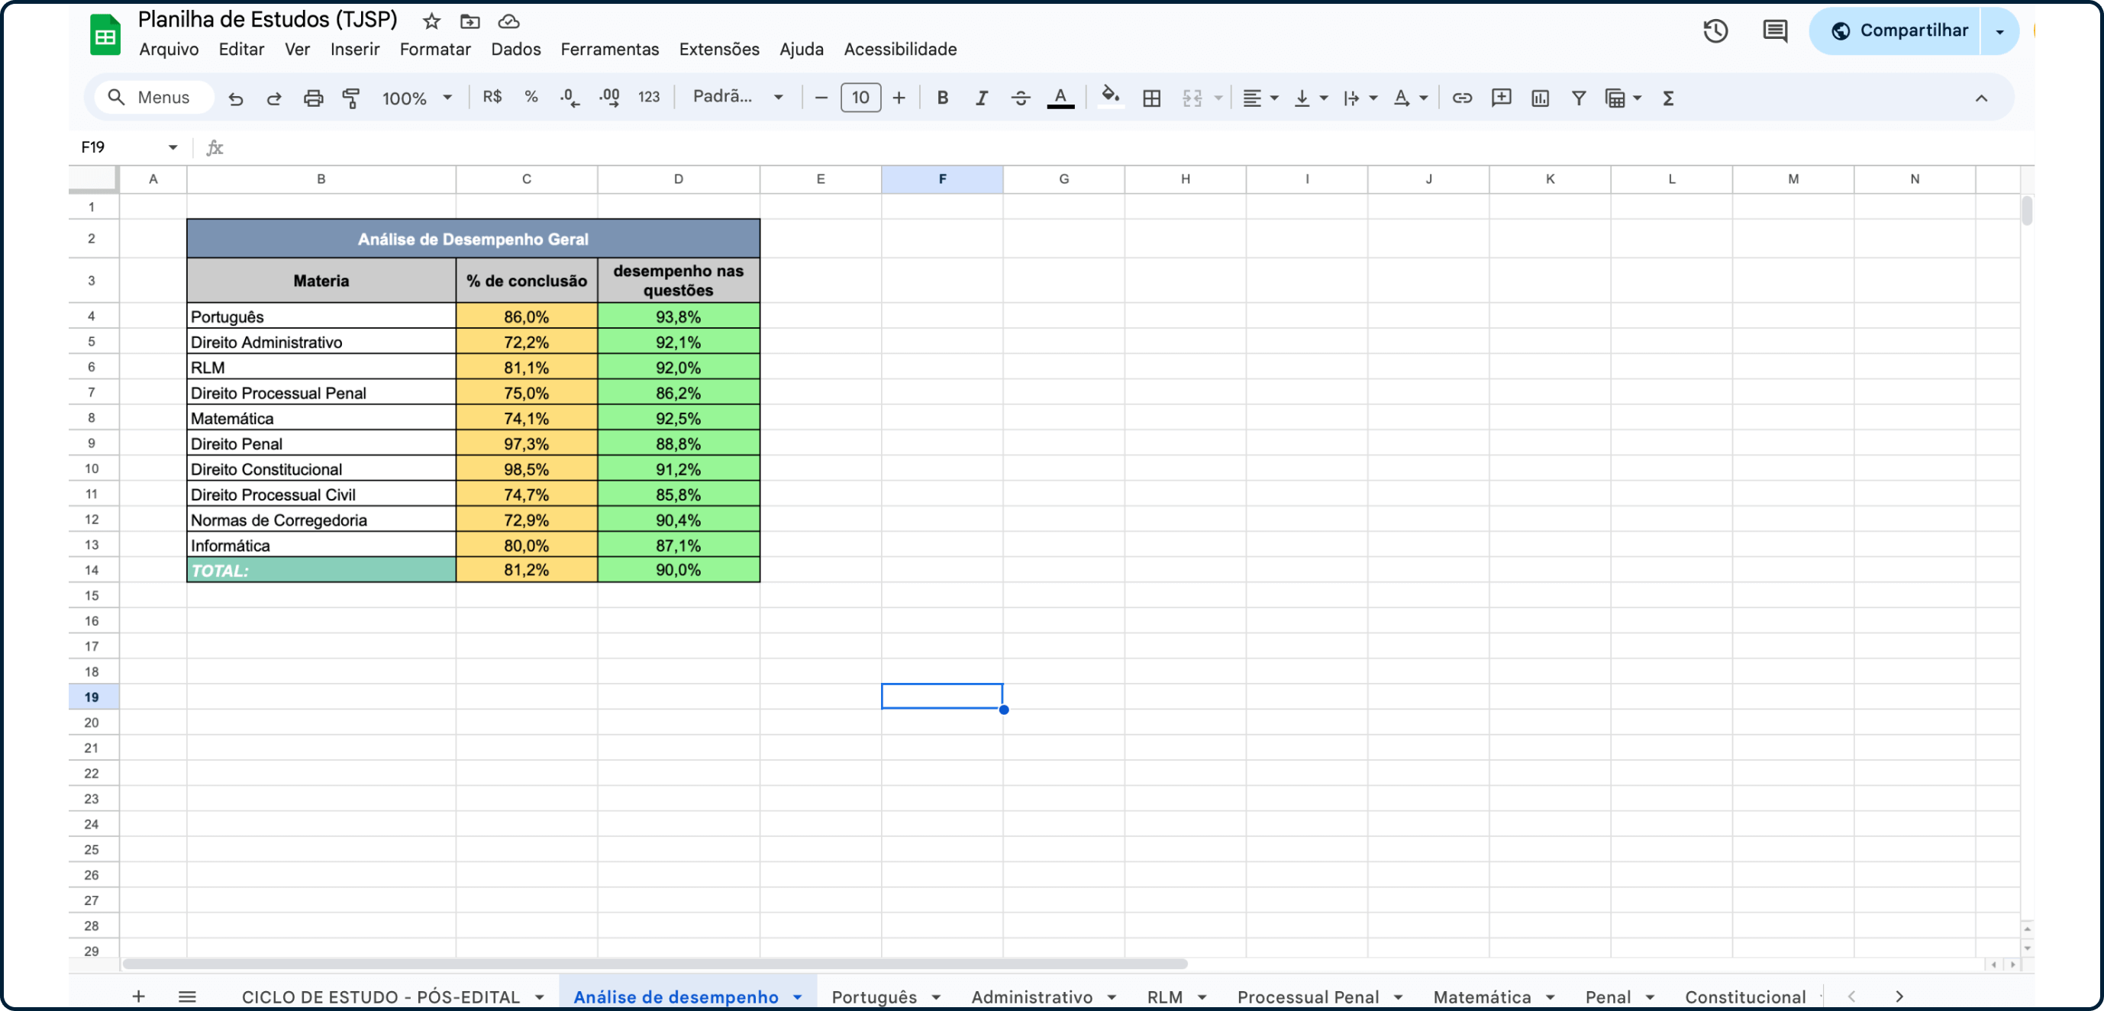
Task: Print the spreadsheet using printer icon
Action: click(313, 98)
